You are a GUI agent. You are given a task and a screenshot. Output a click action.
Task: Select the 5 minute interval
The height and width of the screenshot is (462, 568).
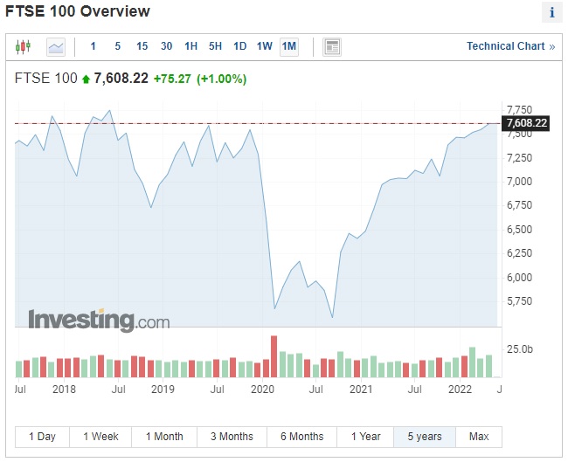pyautogui.click(x=118, y=46)
